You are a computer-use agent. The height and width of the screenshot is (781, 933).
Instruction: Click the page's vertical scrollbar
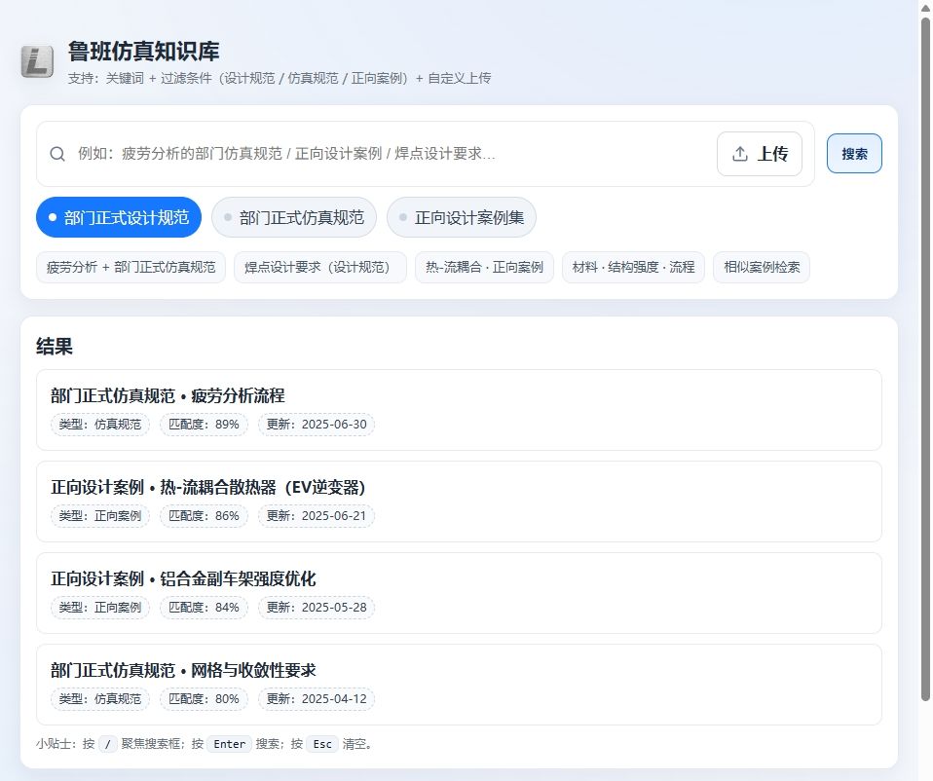[x=925, y=360]
